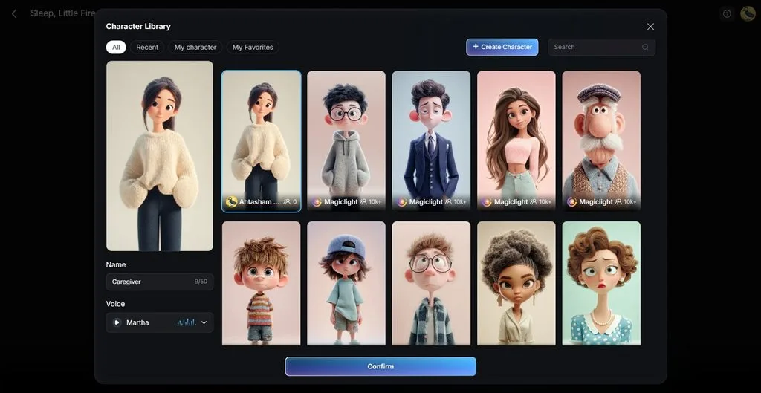Click the users count icon on Ahtasham card
This screenshot has width=761, height=393.
(287, 202)
